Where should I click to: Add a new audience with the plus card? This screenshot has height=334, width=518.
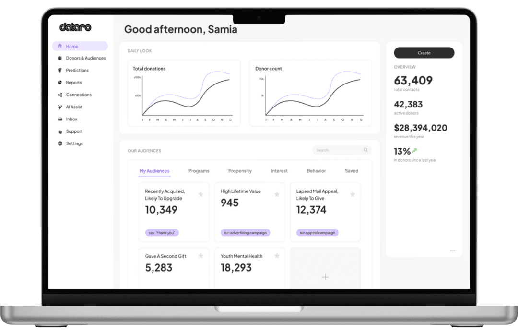coord(325,277)
